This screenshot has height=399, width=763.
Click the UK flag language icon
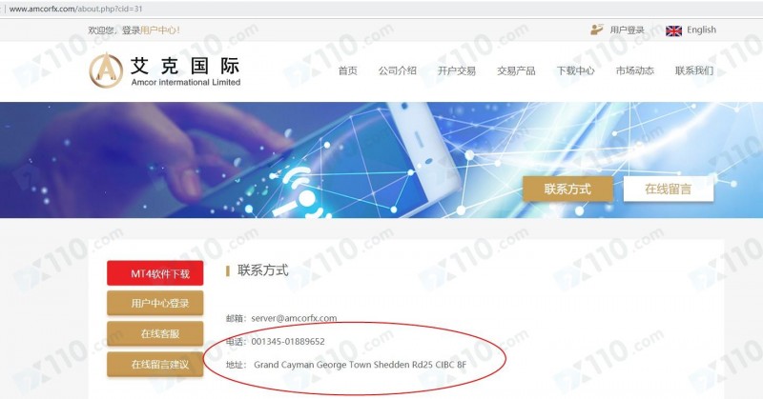click(x=673, y=30)
